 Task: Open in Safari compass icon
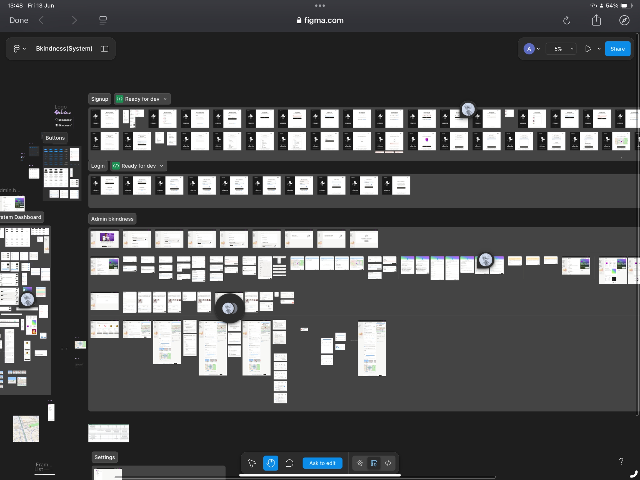624,20
